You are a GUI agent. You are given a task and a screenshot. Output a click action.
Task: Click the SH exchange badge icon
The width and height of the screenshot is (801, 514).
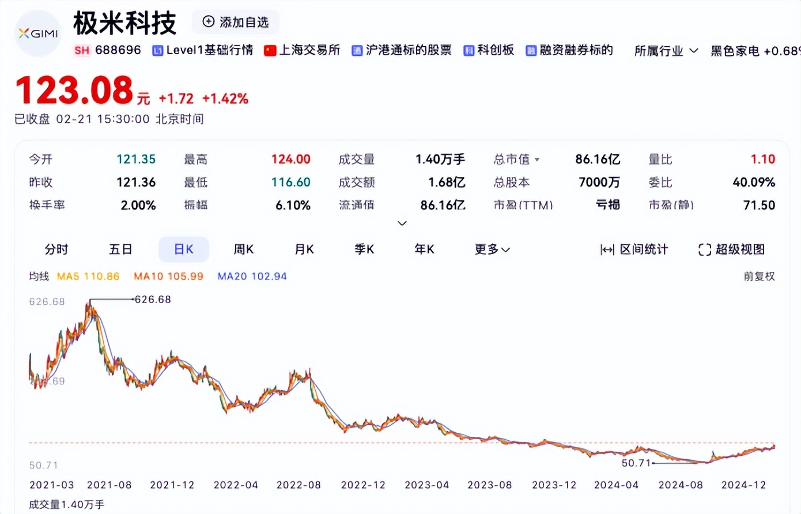coord(82,50)
